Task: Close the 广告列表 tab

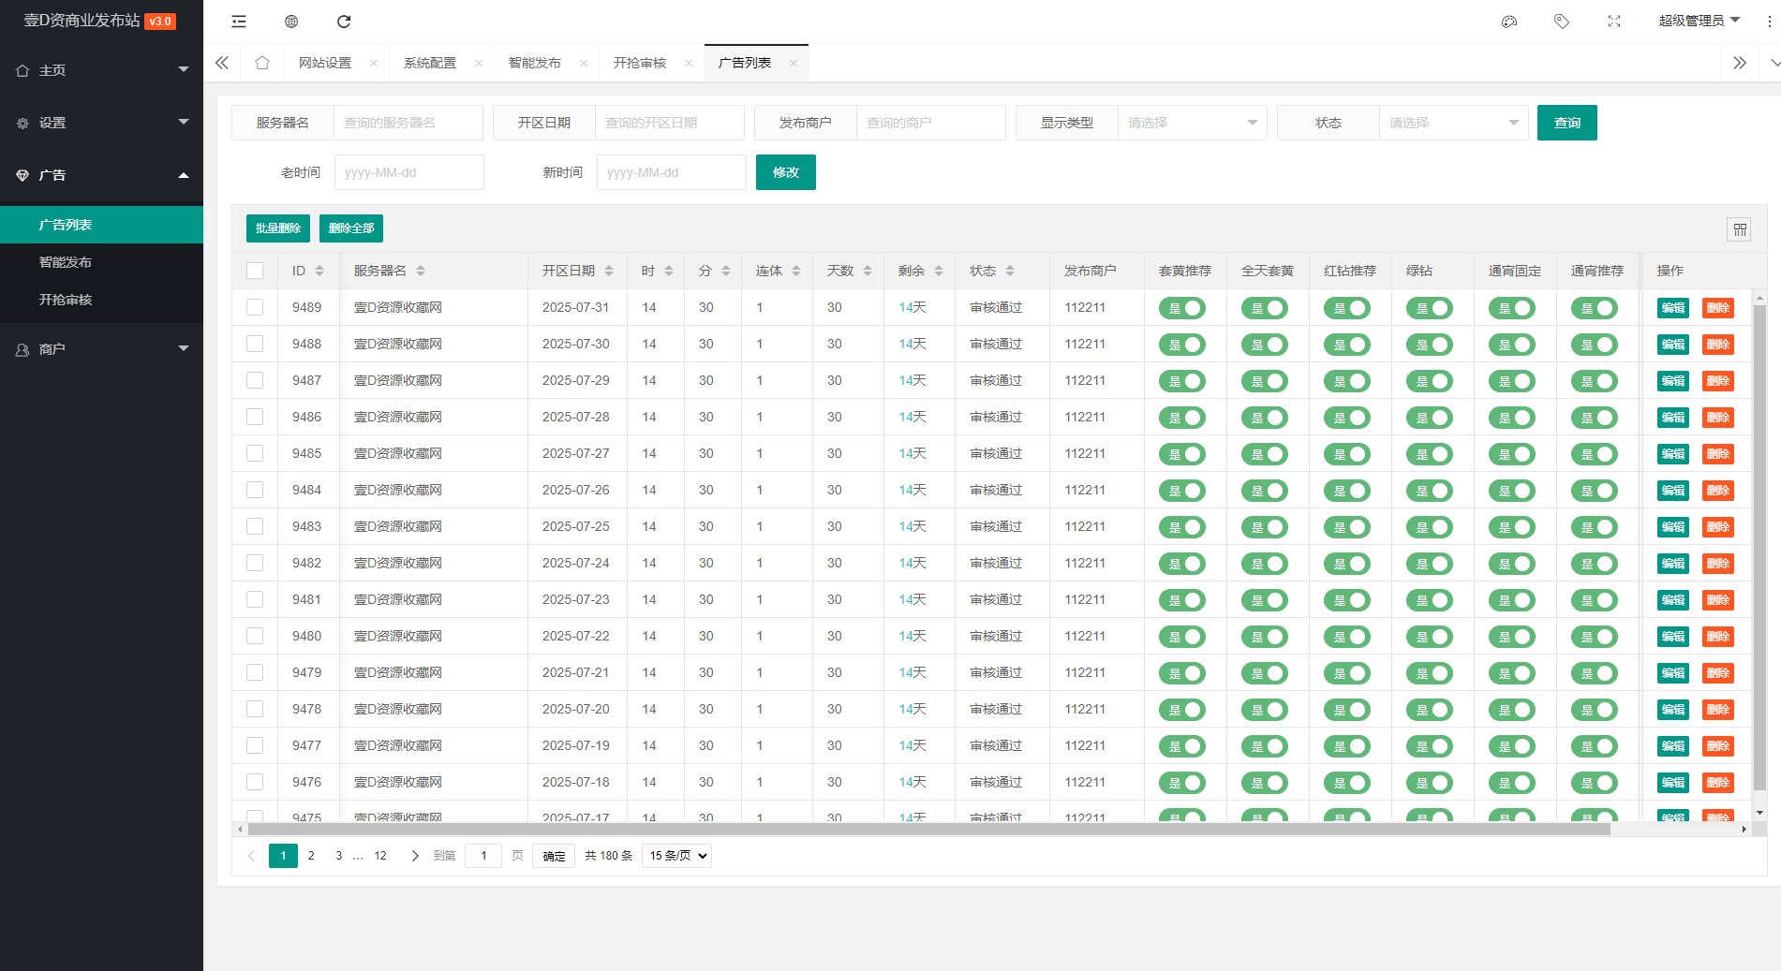Action: [794, 63]
